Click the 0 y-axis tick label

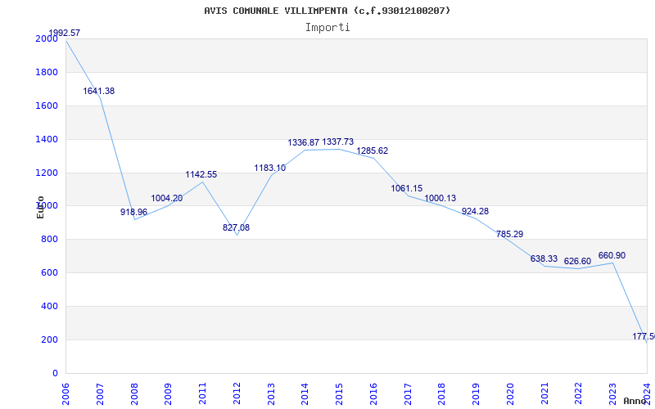pyautogui.click(x=55, y=373)
